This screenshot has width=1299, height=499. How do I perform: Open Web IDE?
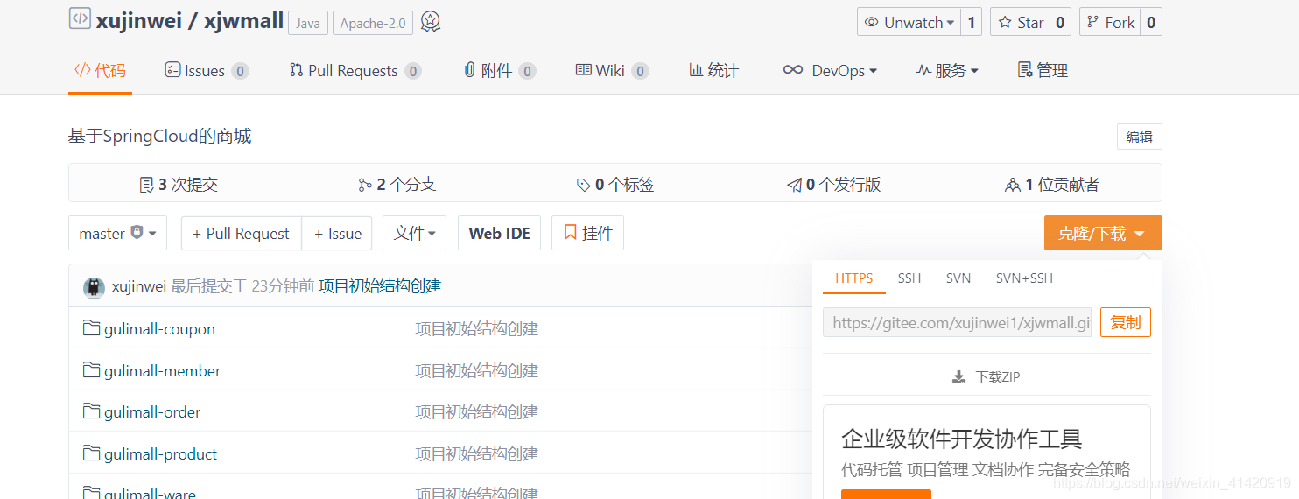[x=499, y=234]
